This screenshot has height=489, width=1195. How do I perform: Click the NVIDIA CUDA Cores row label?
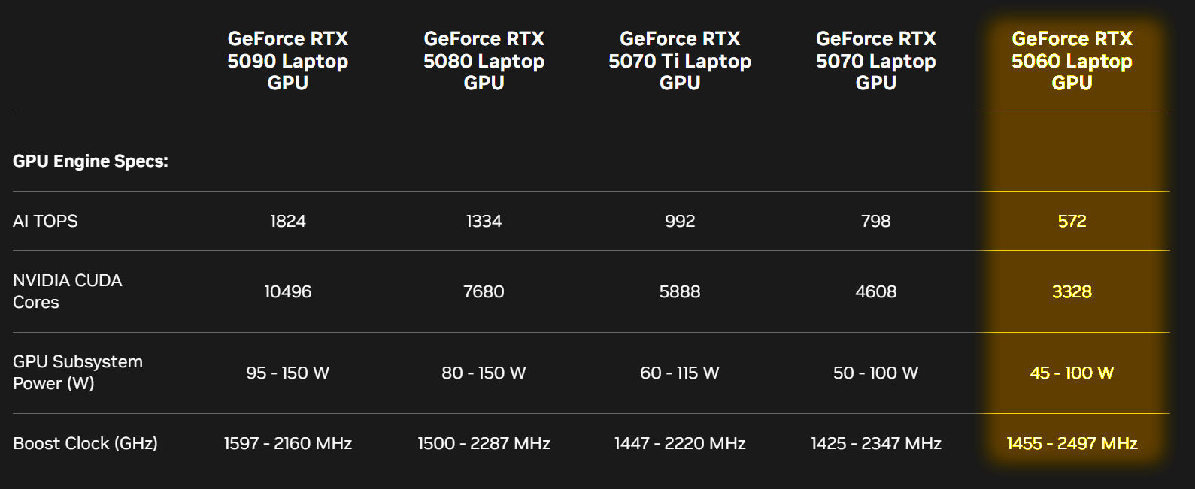[67, 291]
